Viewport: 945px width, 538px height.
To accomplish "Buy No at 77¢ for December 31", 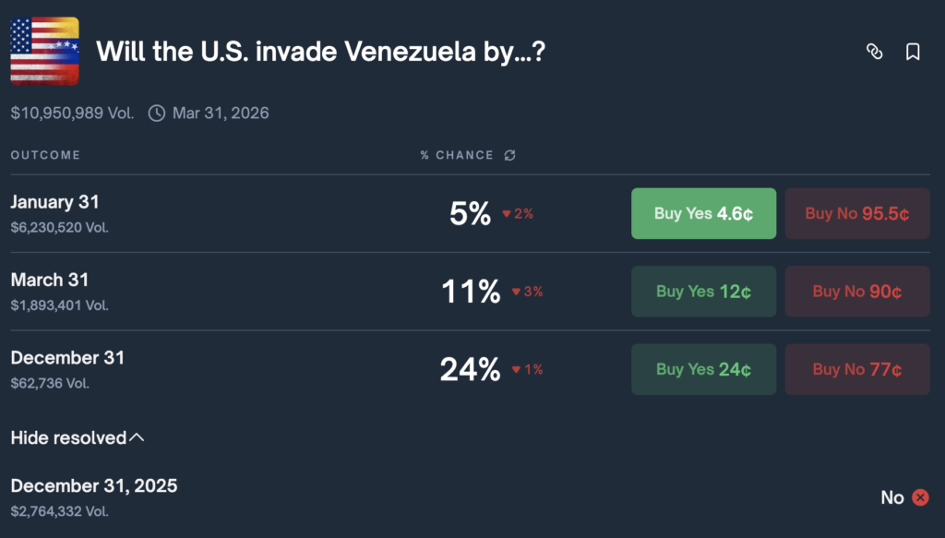I will [x=857, y=369].
